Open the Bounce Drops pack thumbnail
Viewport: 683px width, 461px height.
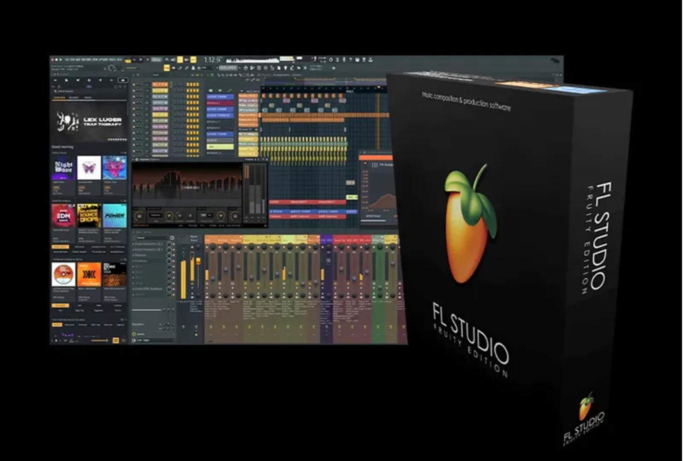coord(89,216)
